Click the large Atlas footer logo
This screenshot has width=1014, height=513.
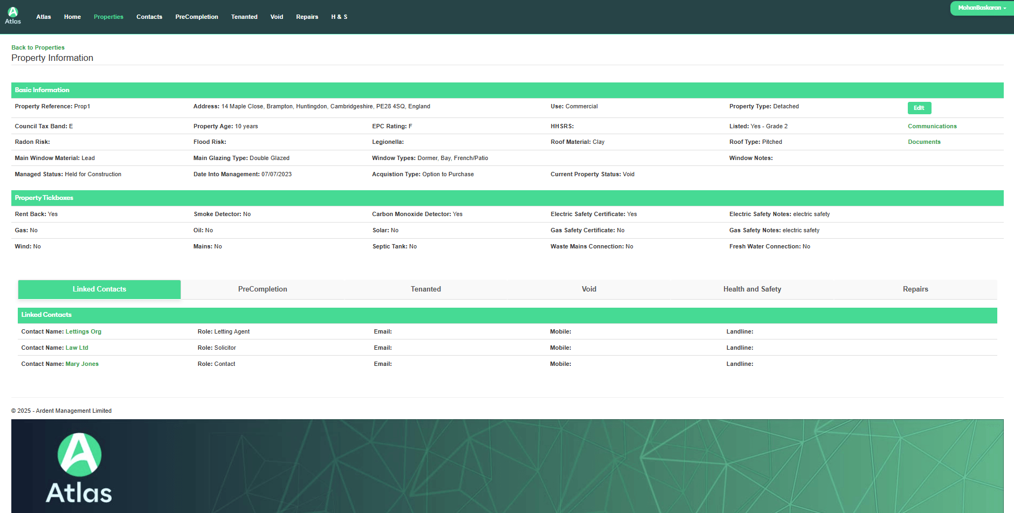[79, 468]
